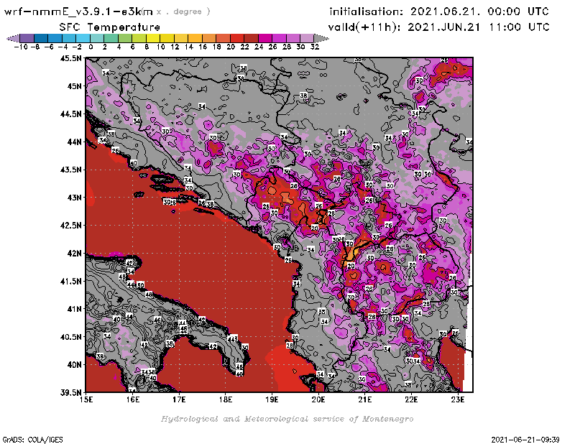575x444 pixels.
Task: Click the 40N latitude label
Action: 74,365
